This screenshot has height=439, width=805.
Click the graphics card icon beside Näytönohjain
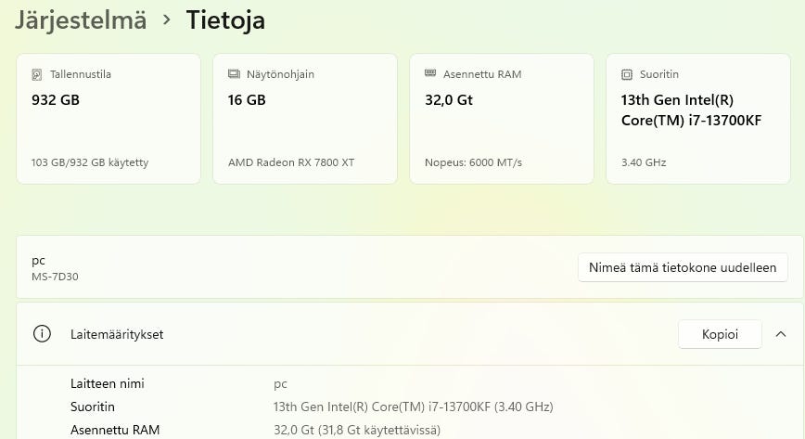coord(234,74)
